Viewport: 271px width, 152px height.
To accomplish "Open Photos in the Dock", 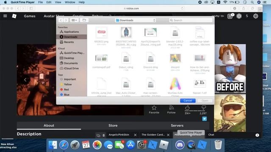I will (97, 145).
